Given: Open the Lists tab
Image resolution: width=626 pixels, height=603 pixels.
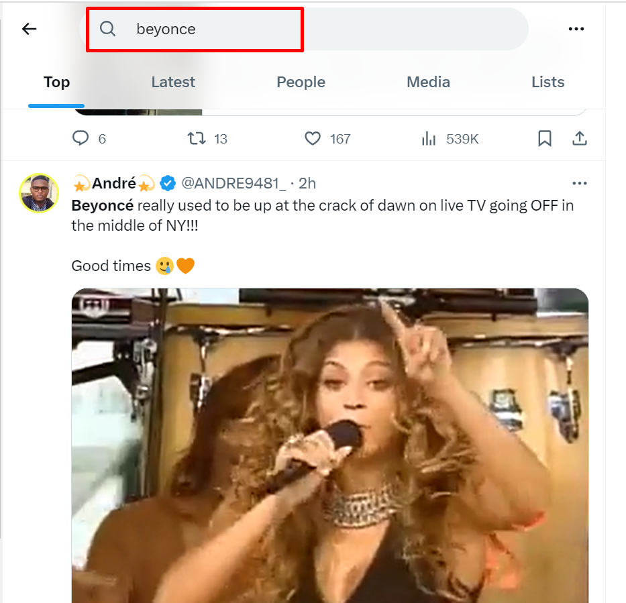Looking at the screenshot, I should point(547,82).
